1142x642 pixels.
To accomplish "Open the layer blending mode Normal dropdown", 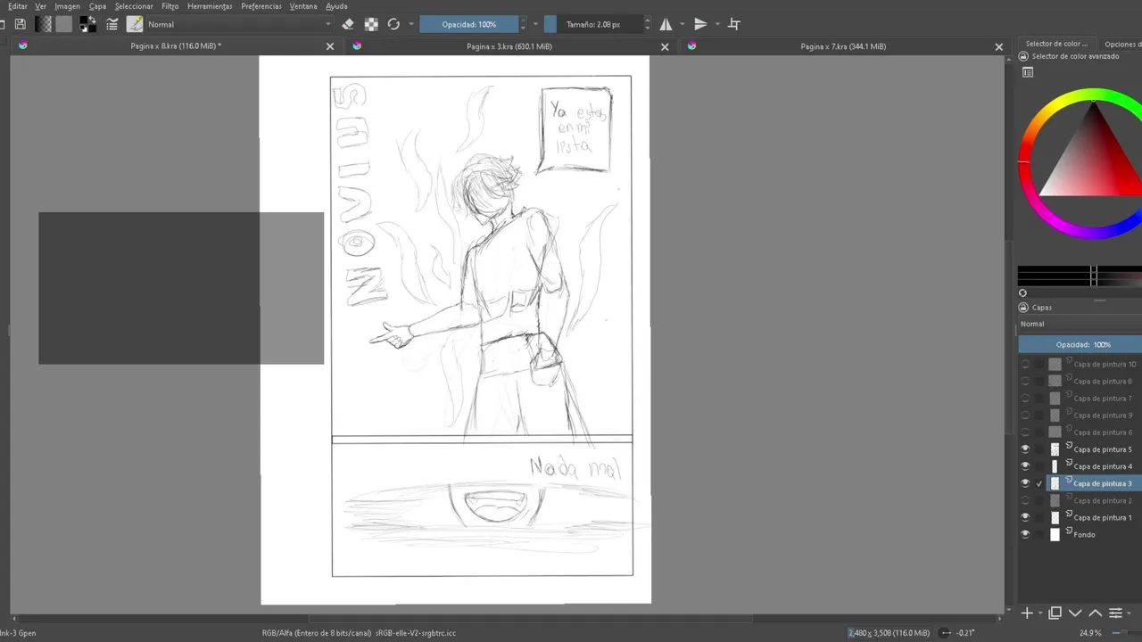I will click(1080, 324).
